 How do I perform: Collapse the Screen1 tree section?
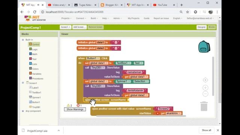(23, 83)
